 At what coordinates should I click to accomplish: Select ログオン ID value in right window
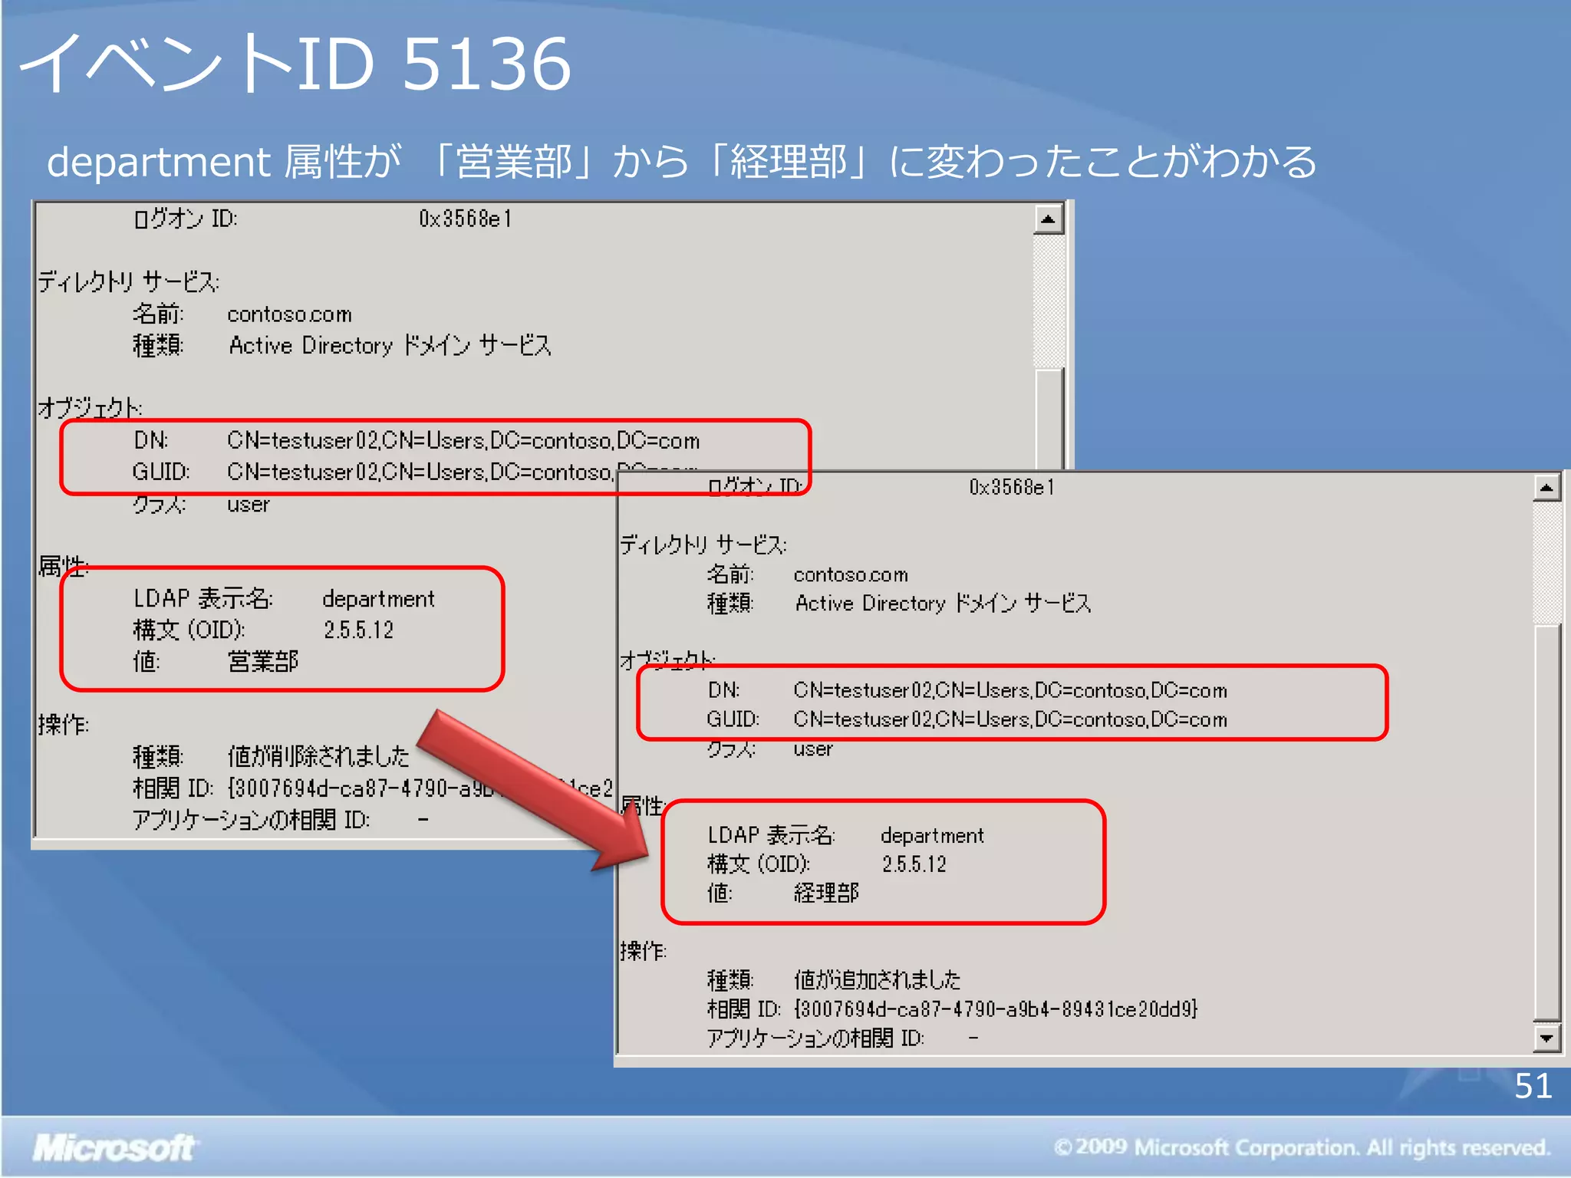[x=1012, y=488]
